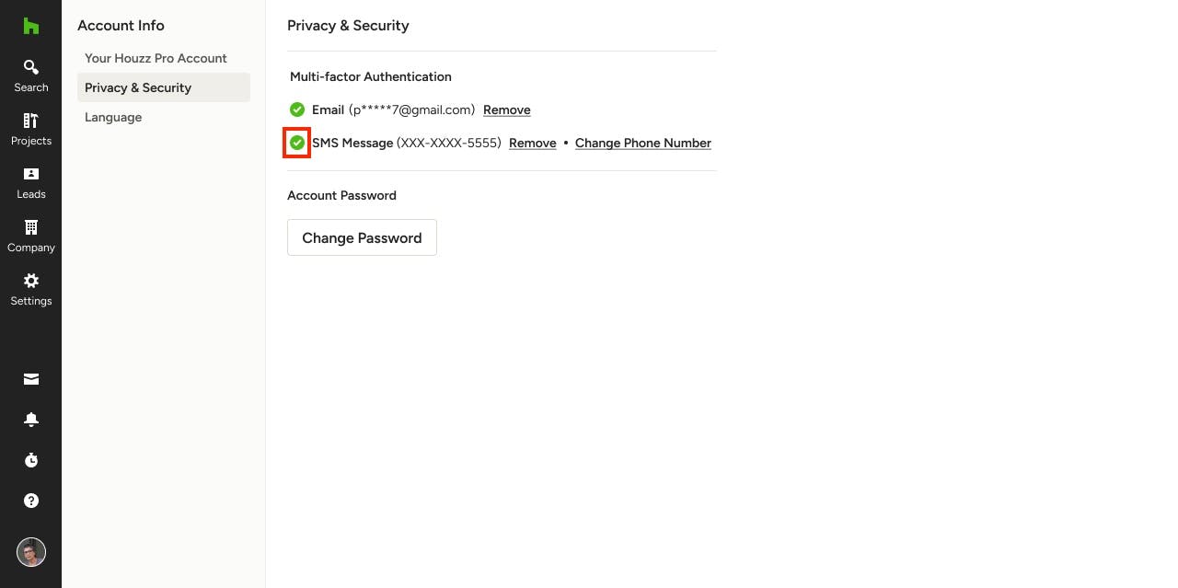Open Search from the sidebar
Image resolution: width=1178 pixels, height=588 pixels.
30,75
